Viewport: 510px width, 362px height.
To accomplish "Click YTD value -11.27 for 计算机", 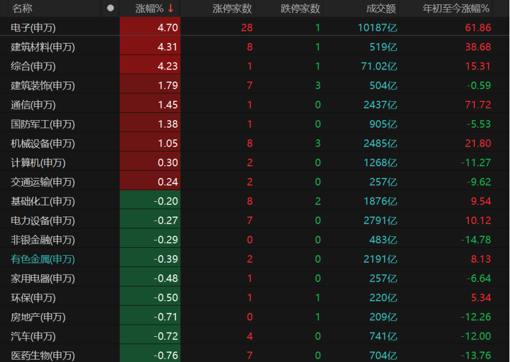I will tap(476, 163).
